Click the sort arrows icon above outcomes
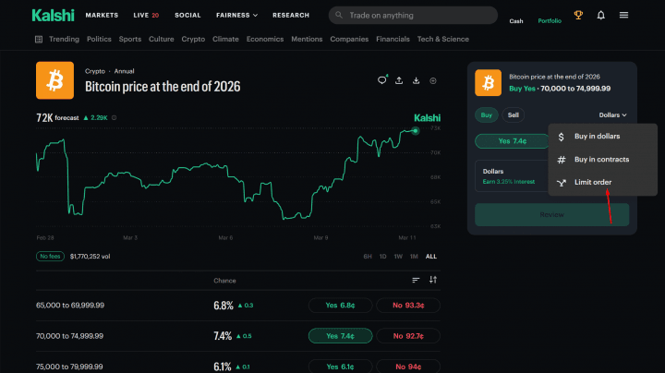Image resolution: width=665 pixels, height=373 pixels. (433, 280)
